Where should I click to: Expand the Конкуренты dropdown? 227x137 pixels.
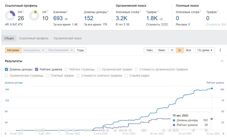tap(34, 50)
